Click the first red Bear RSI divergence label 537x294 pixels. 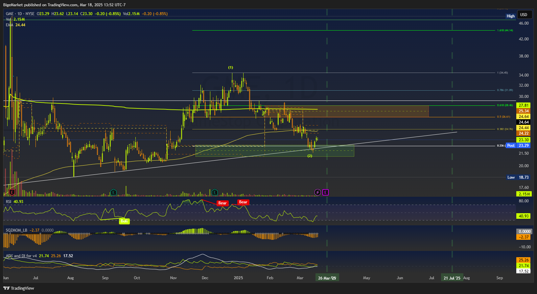222,203
